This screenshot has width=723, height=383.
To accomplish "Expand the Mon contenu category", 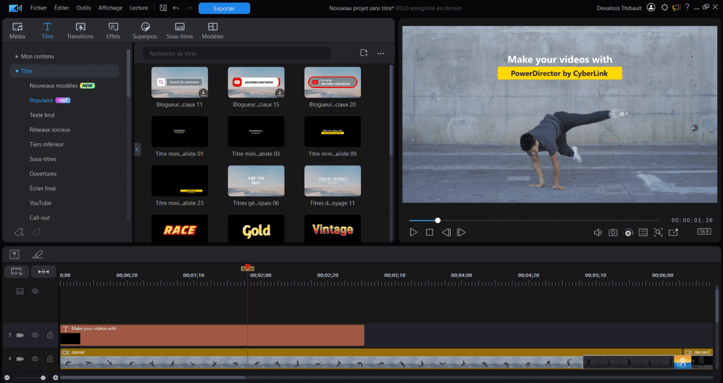I will pyautogui.click(x=36, y=56).
